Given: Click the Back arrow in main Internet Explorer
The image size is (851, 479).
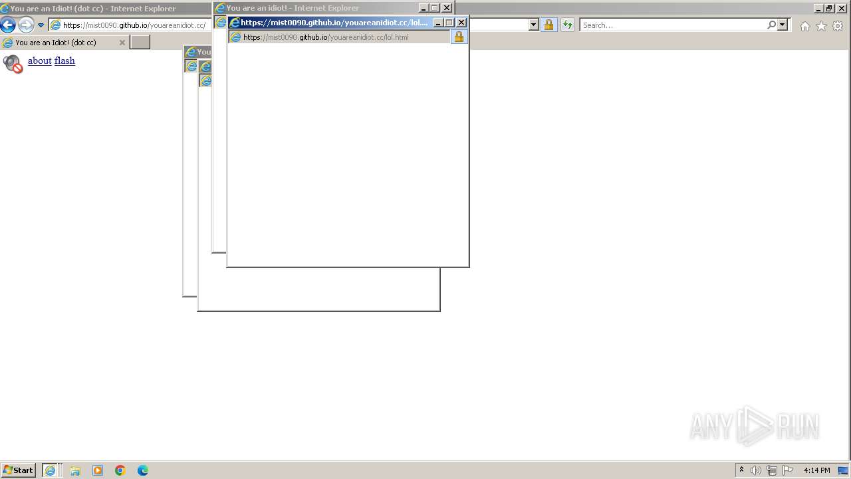Looking at the screenshot, I should tap(8, 25).
